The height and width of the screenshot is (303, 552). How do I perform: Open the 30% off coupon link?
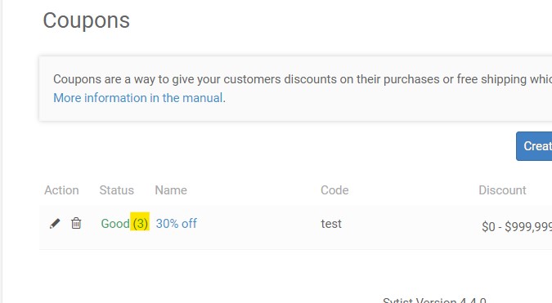(177, 224)
